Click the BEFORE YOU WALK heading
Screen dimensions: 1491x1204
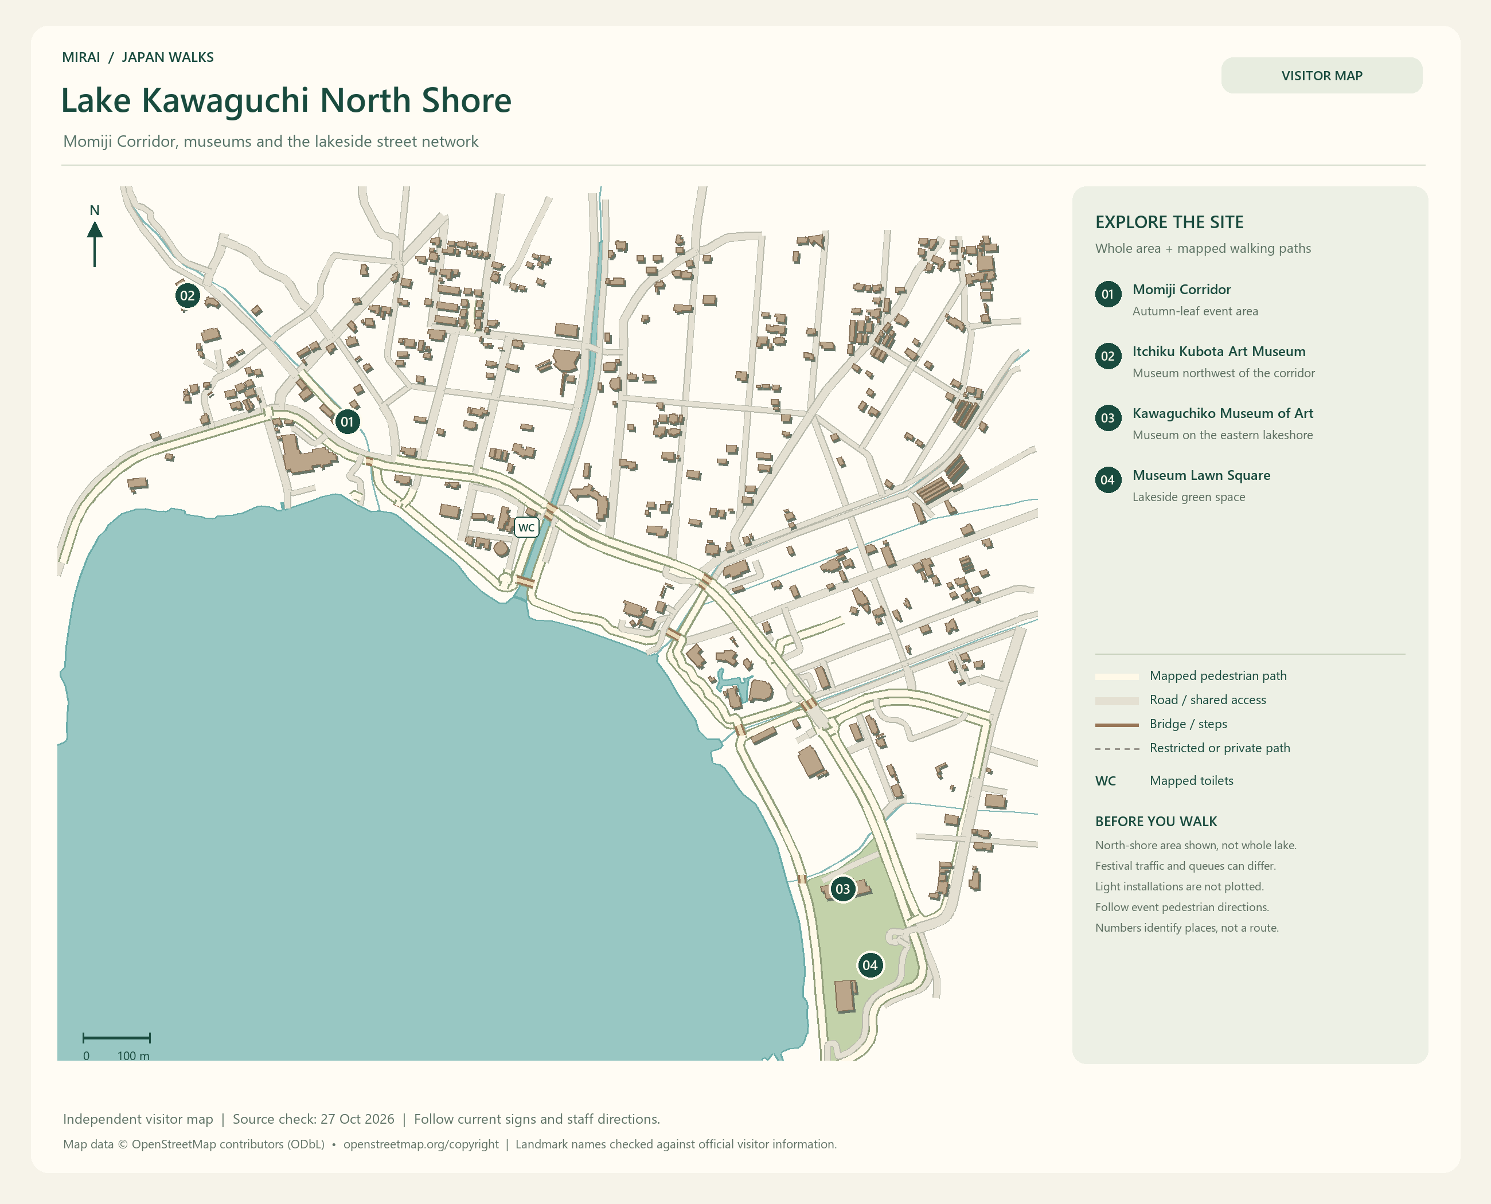tap(1156, 821)
